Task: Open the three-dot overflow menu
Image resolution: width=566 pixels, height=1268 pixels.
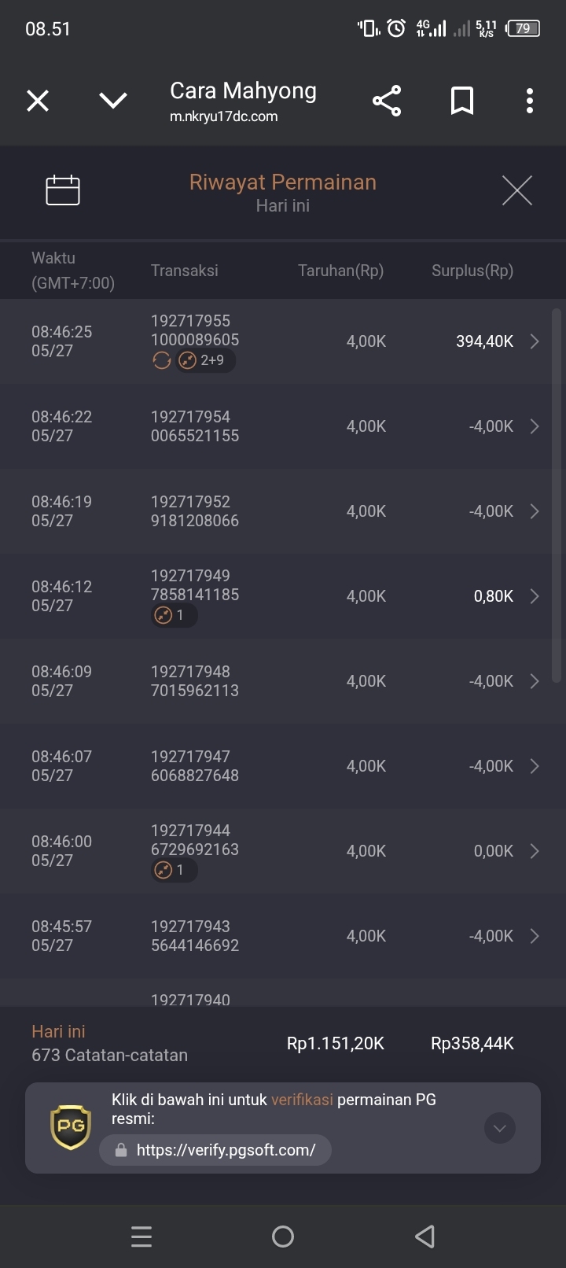Action: (530, 101)
